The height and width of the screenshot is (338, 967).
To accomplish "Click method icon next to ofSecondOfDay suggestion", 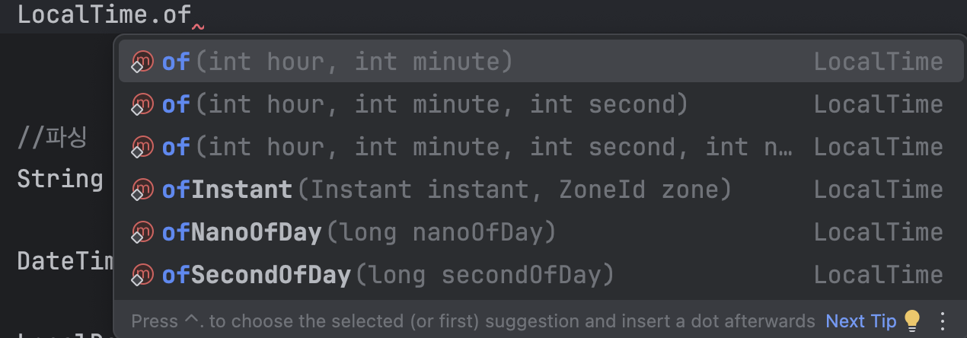I will pos(142,275).
